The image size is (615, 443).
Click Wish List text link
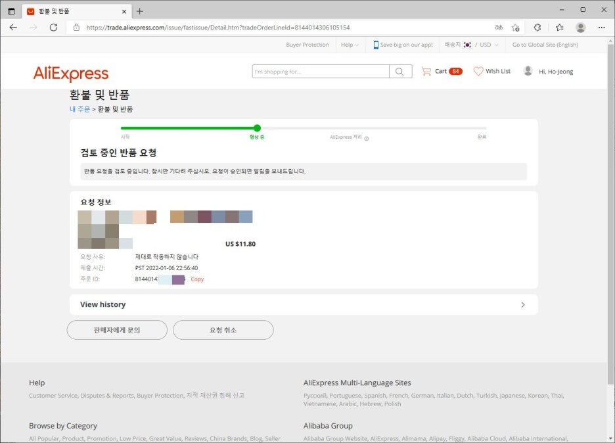498,71
